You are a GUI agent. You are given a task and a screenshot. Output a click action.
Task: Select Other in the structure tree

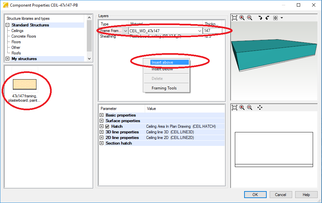point(16,48)
